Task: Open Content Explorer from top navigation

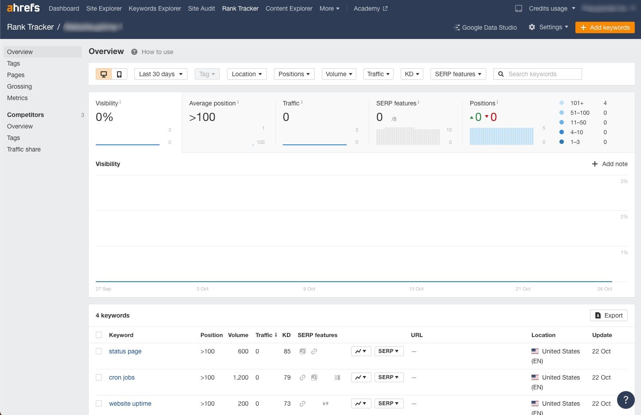Action: [x=289, y=8]
